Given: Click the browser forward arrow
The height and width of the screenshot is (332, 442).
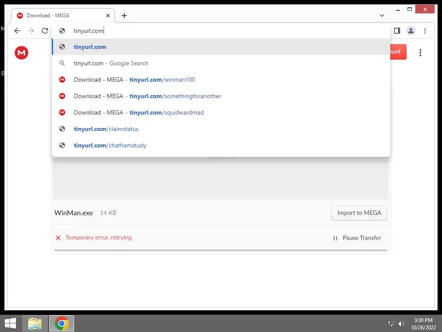Looking at the screenshot, I should point(31,31).
